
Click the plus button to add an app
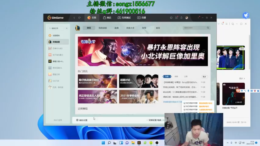coord(67,28)
